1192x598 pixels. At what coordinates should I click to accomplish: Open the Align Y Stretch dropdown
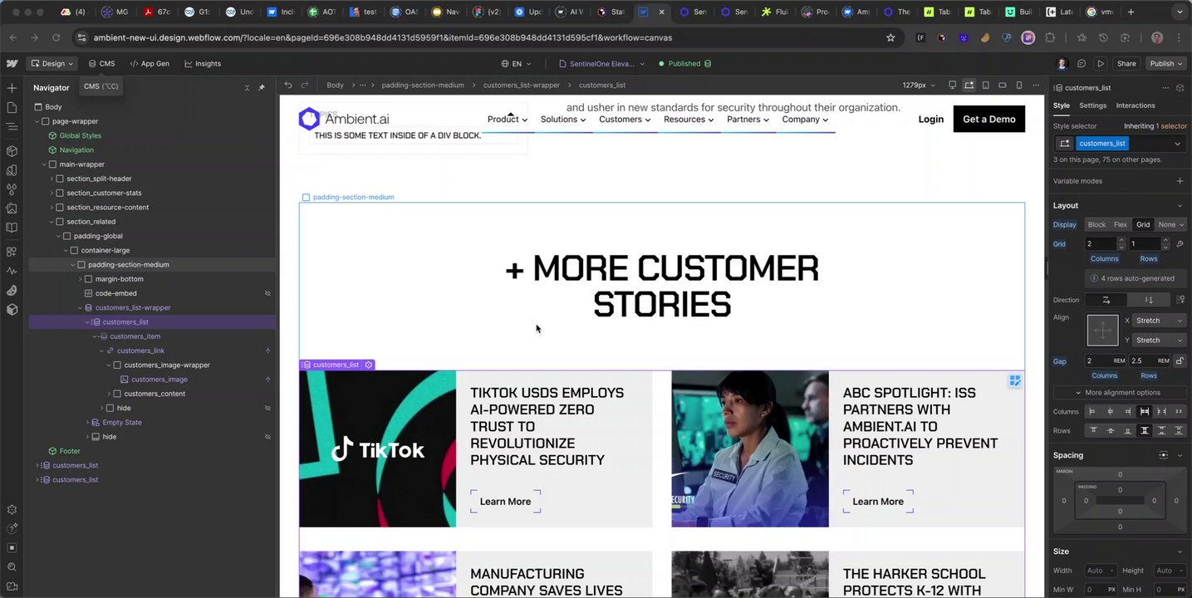point(1158,340)
